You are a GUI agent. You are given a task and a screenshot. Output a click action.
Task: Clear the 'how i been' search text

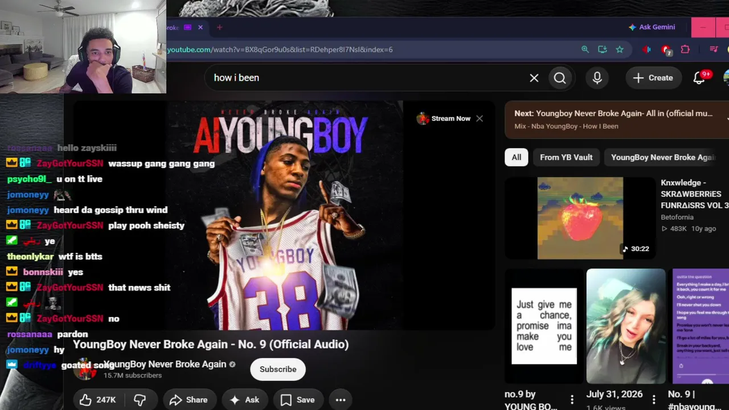(x=534, y=78)
